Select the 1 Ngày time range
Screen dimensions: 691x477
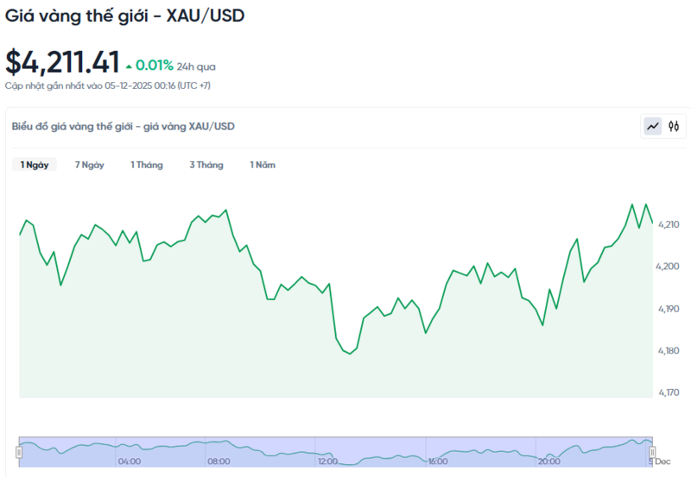coord(35,165)
